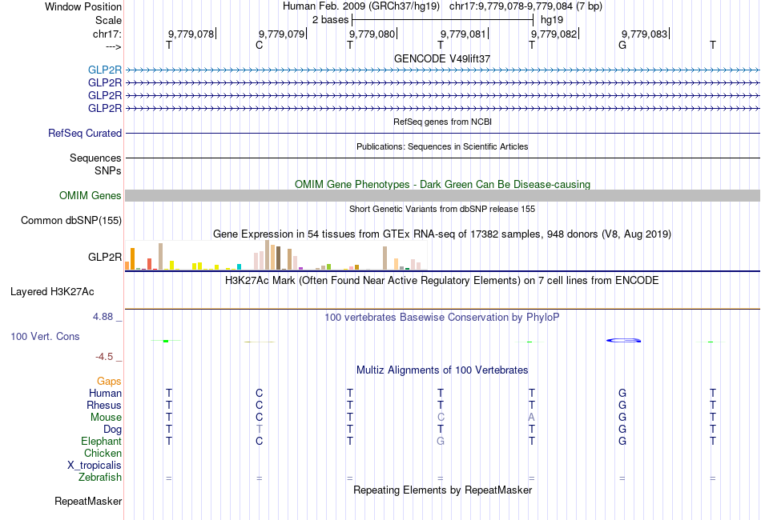
Task: Select the Human alignment row label
Action: point(105,394)
